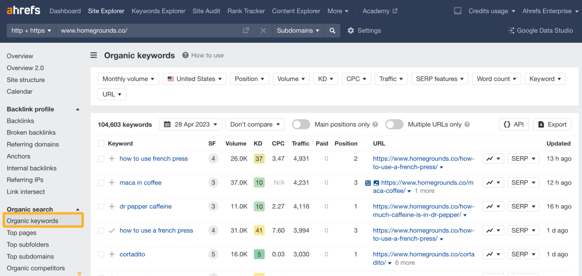Click the Export icon
The height and width of the screenshot is (276, 582).
[541, 124]
